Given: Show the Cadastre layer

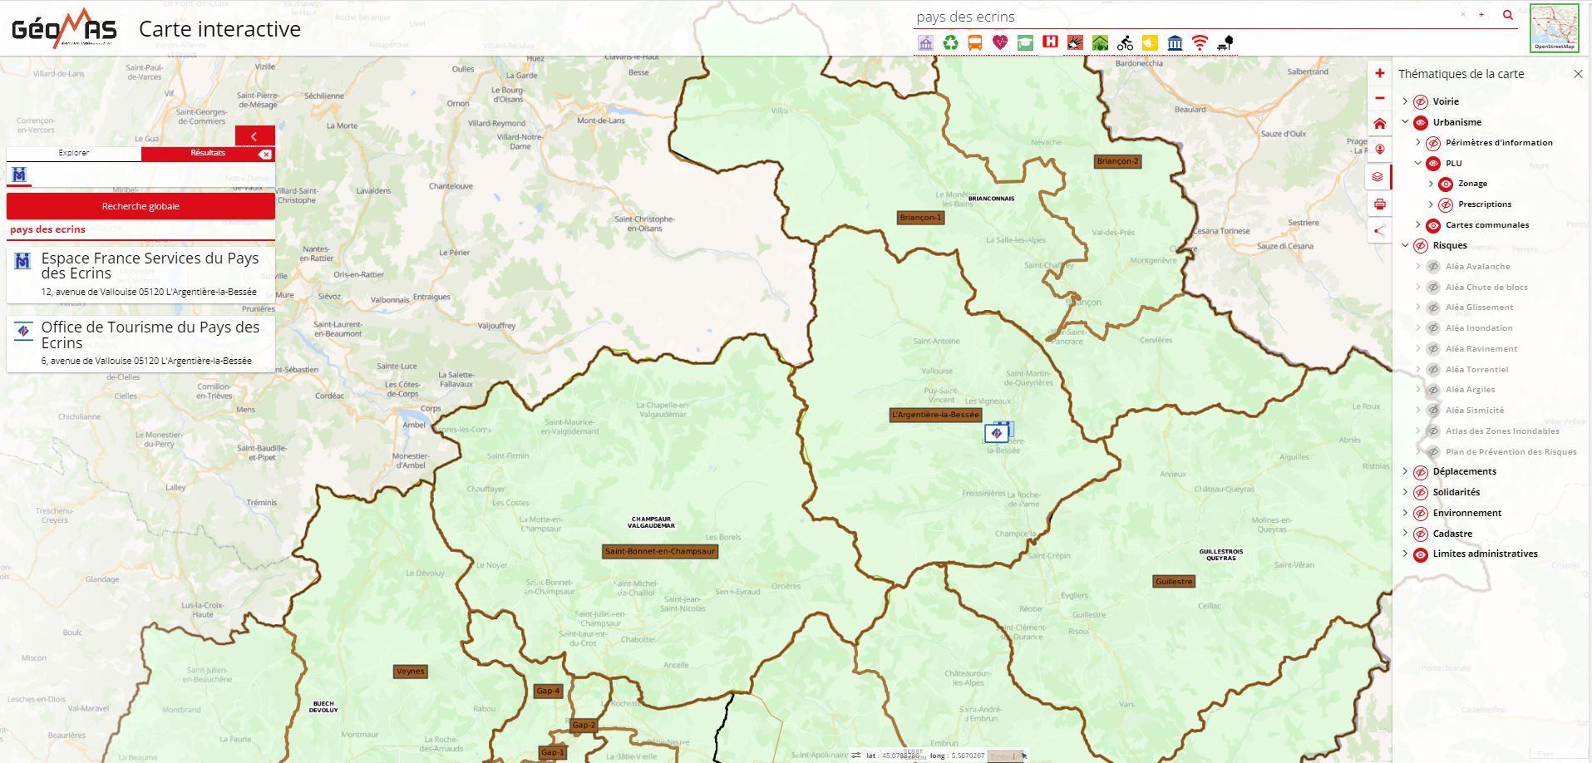Looking at the screenshot, I should [x=1421, y=534].
